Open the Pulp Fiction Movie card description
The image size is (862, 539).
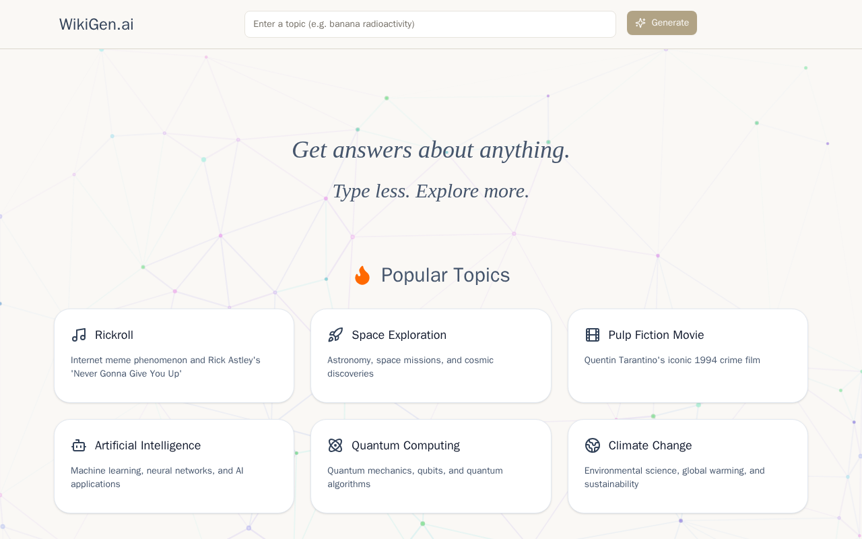[672, 360]
